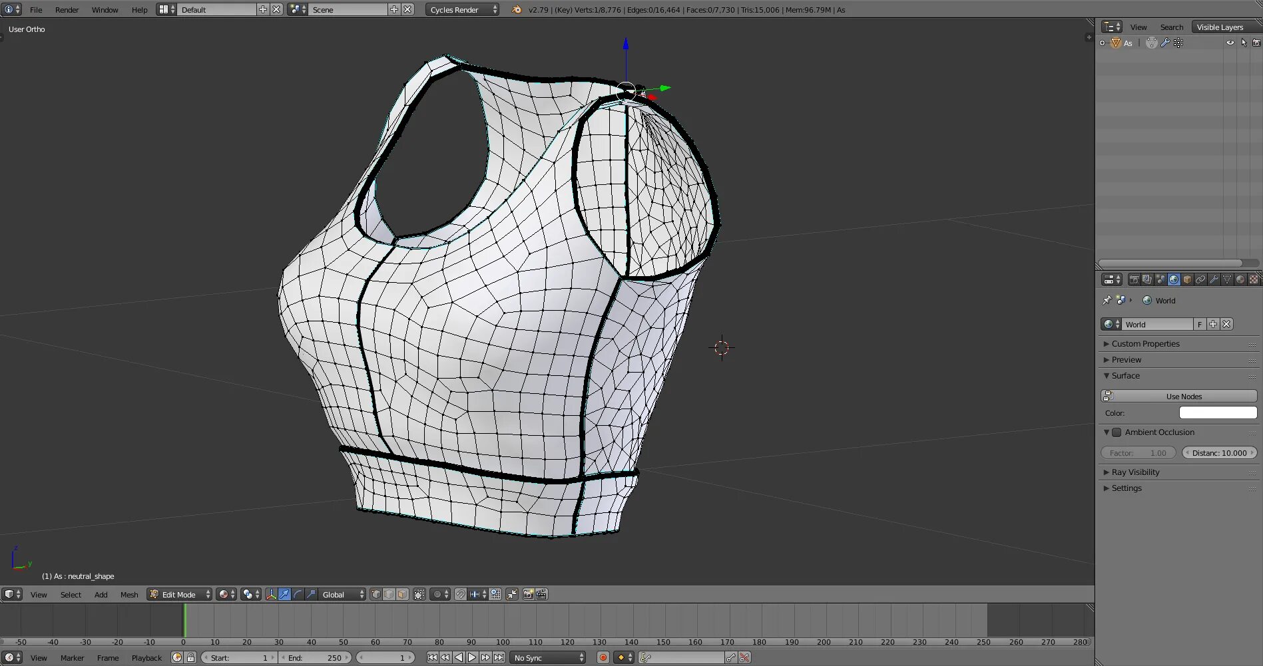The image size is (1263, 666).
Task: Open the Mesh menu
Action: pos(129,594)
